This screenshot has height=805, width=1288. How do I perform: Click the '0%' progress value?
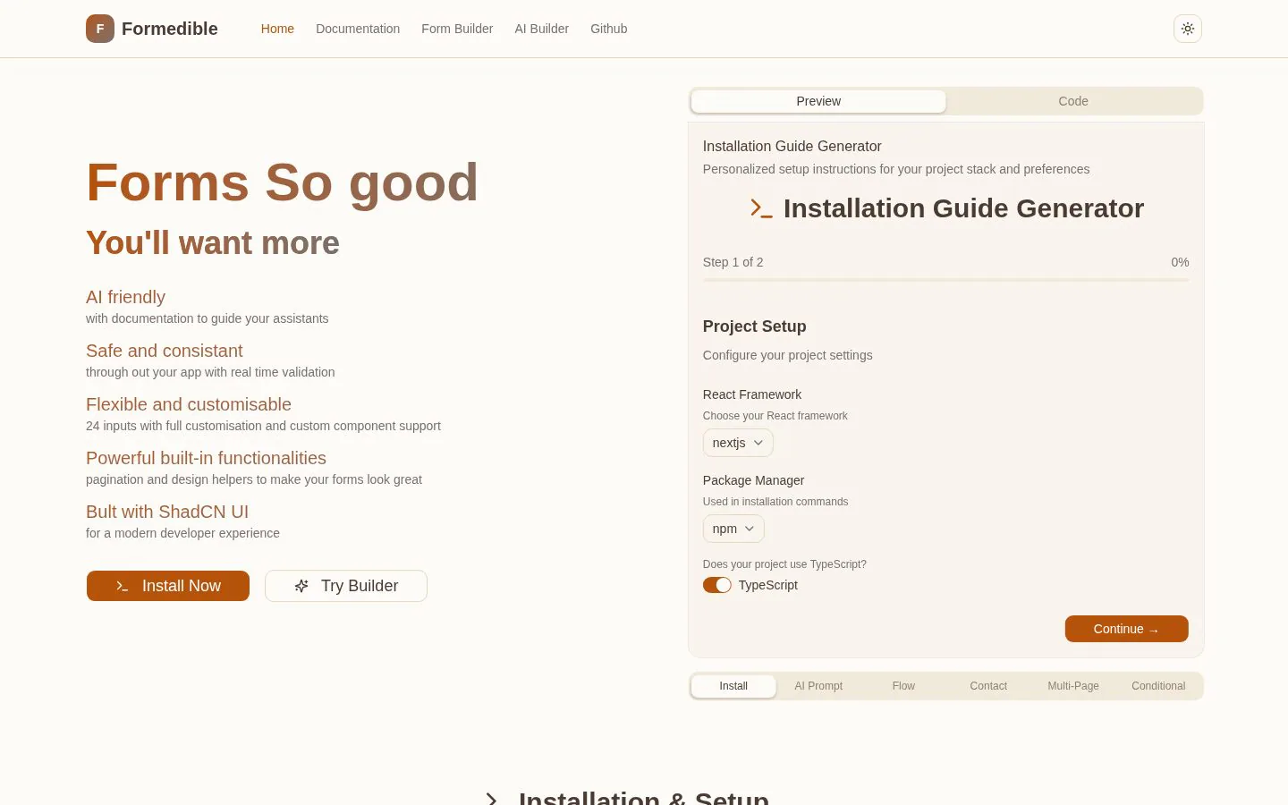tap(1180, 262)
